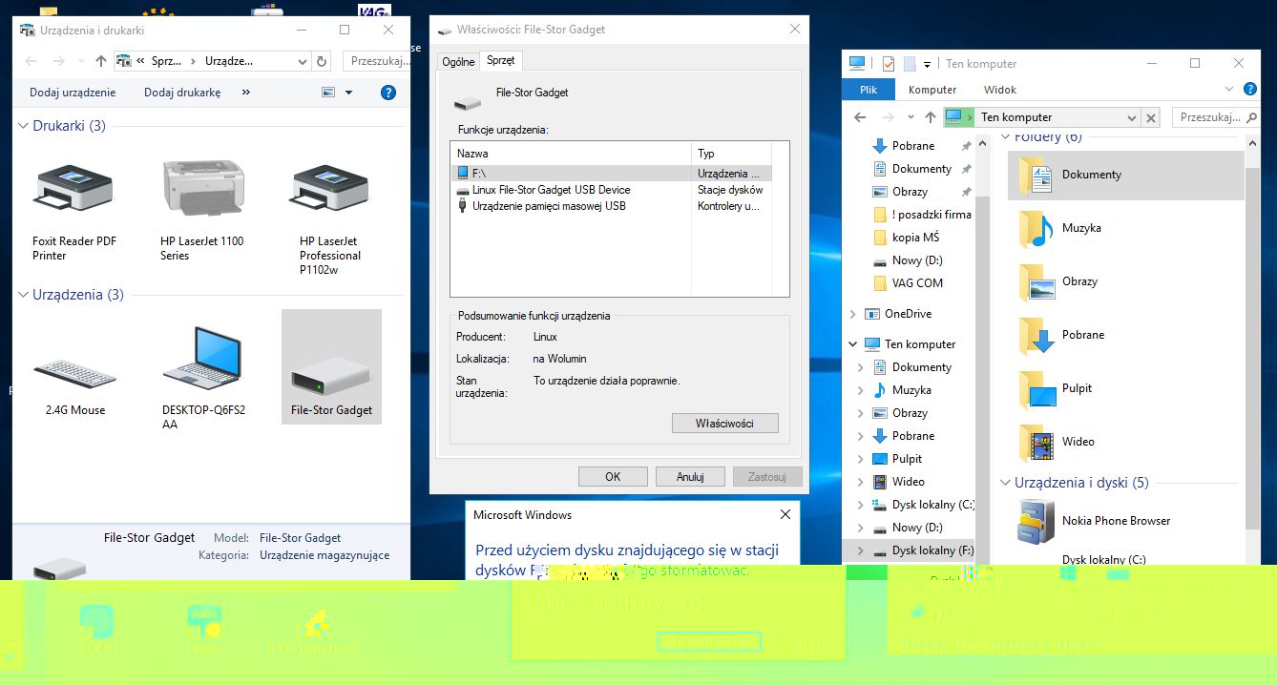This screenshot has height=685, width=1277.
Task: Select the HP LaserJet 1100 Series printer
Action: [x=202, y=187]
